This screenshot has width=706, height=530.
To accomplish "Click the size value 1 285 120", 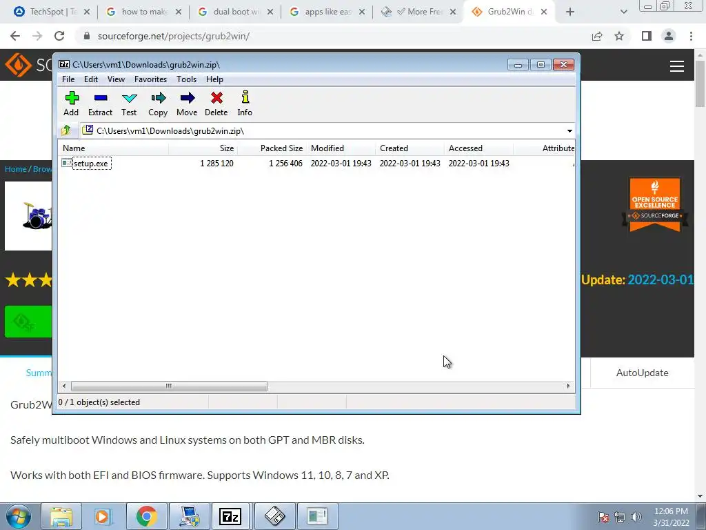I will (x=216, y=164).
